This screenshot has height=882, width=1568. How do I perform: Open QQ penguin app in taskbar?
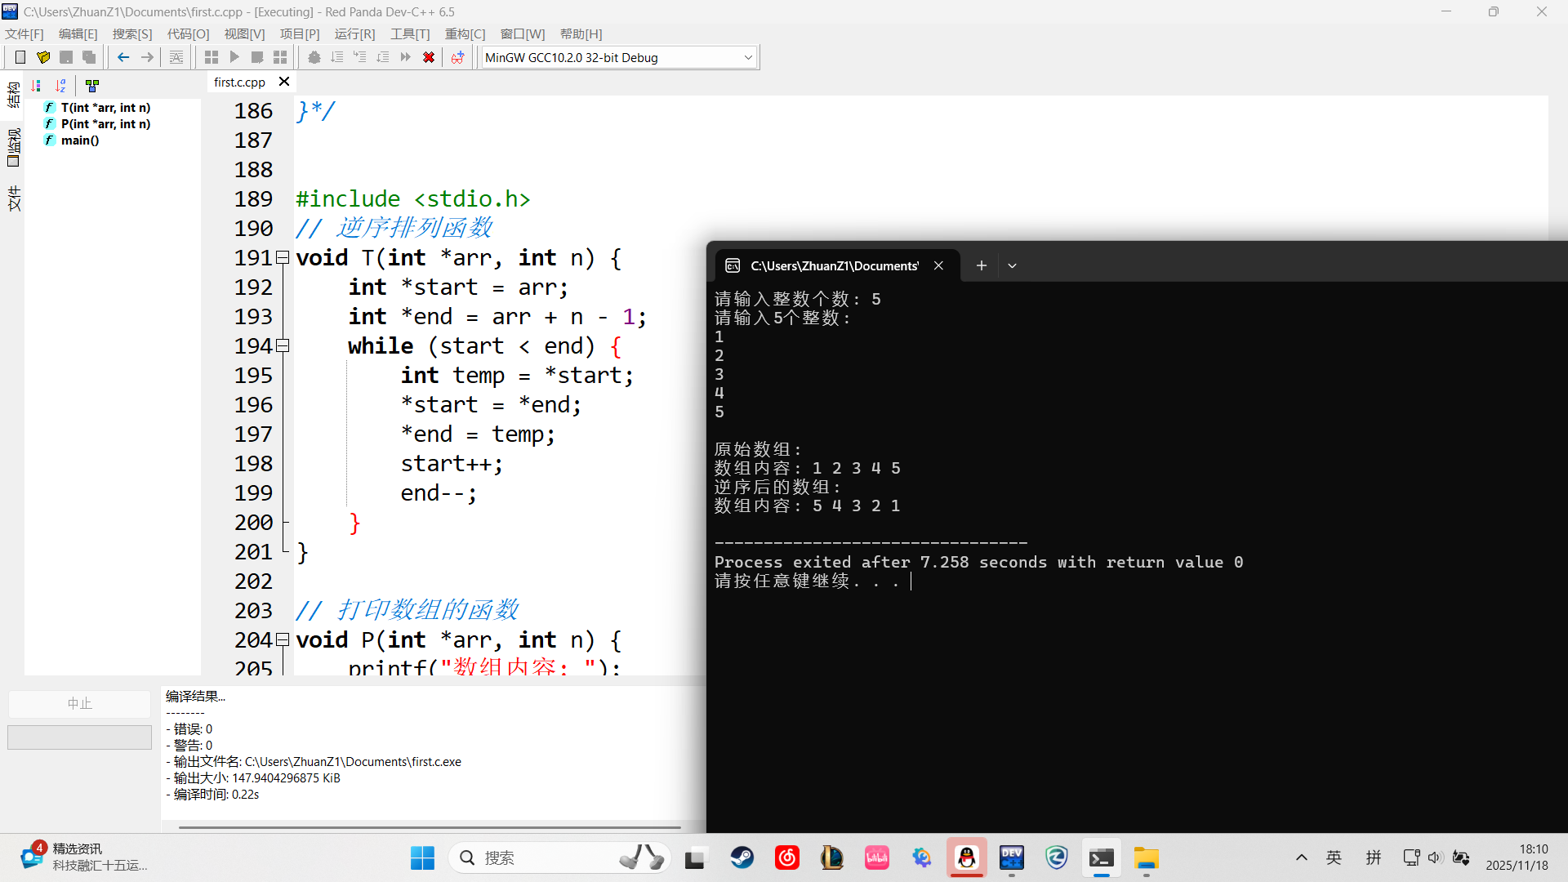pos(967,857)
